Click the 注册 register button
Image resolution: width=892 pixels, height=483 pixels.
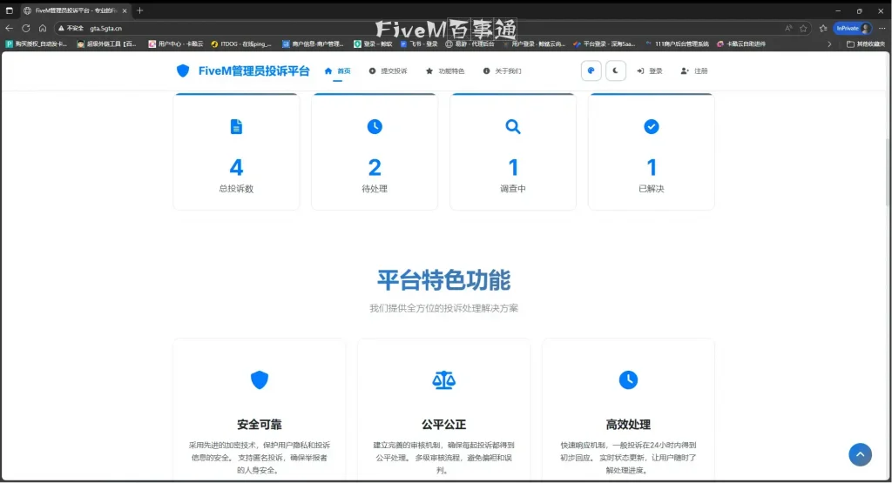pyautogui.click(x=694, y=71)
